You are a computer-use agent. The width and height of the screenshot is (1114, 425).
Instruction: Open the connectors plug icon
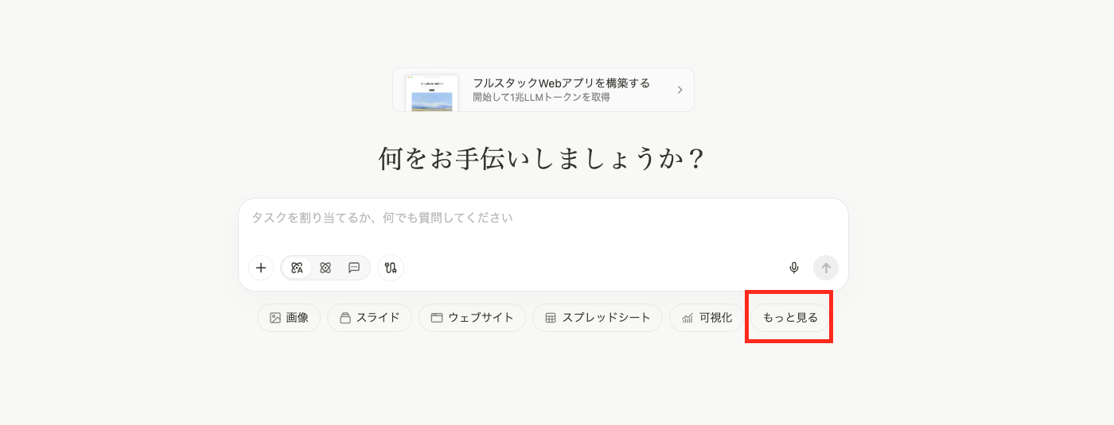pos(391,268)
